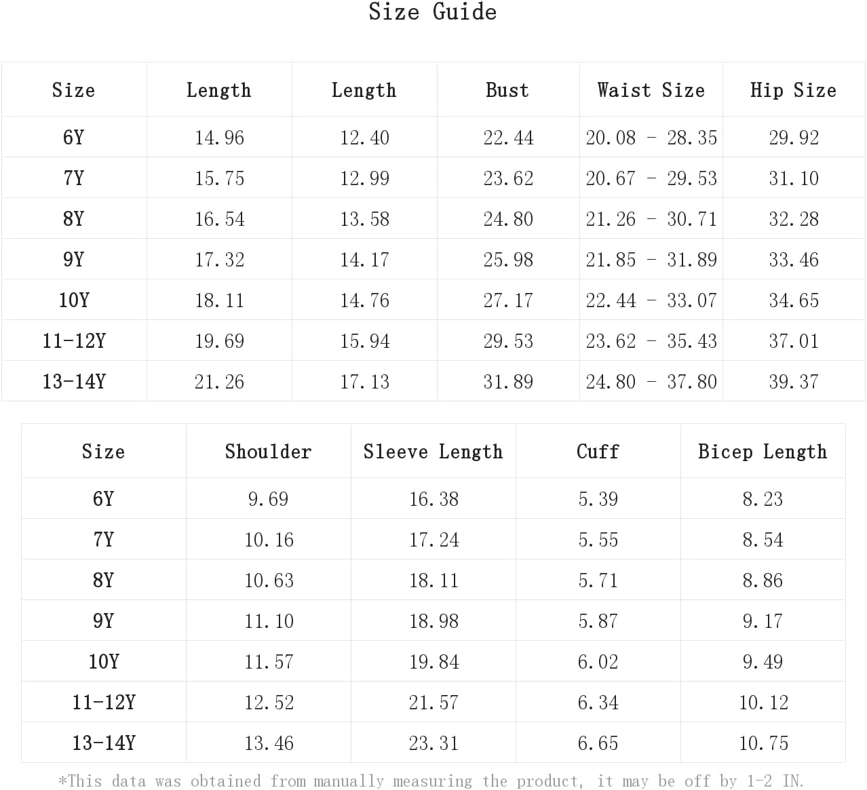Viewport: 867px width, 790px height.
Task: Click the 13-14Y size in top table
Action: (x=74, y=381)
